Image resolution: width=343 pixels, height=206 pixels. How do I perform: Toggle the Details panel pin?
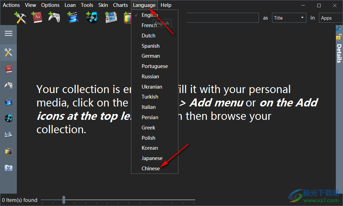pos(339,29)
